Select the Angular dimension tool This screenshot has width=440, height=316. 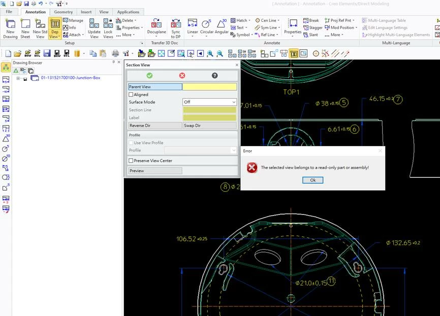[222, 26]
